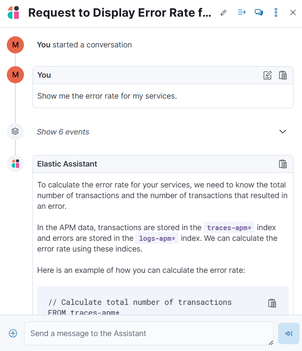302x351 pixels.
Task: Edit your message to the Assistant
Action: coord(267,75)
